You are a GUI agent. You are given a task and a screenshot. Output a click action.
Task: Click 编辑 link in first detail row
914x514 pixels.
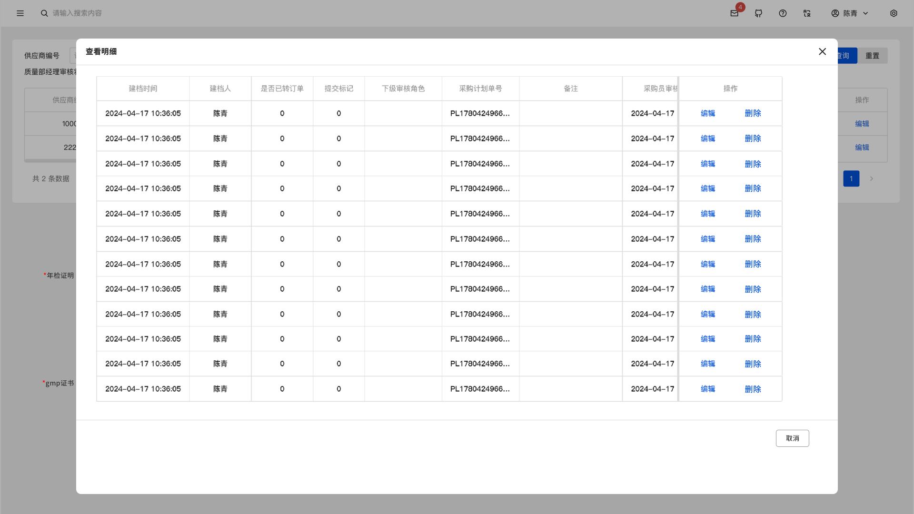coord(708,113)
